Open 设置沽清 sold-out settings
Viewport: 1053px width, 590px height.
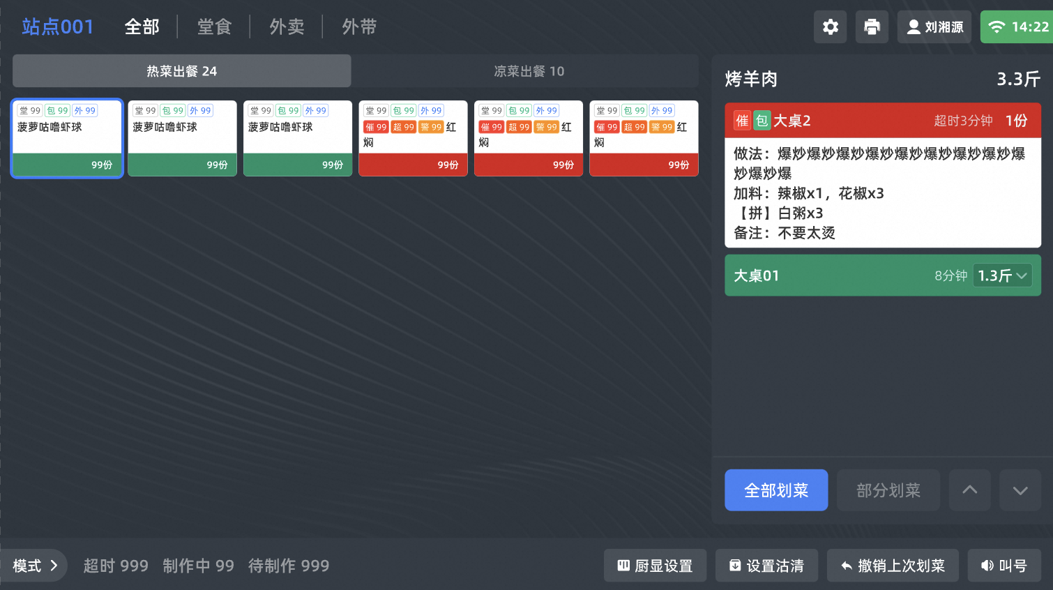(x=766, y=566)
